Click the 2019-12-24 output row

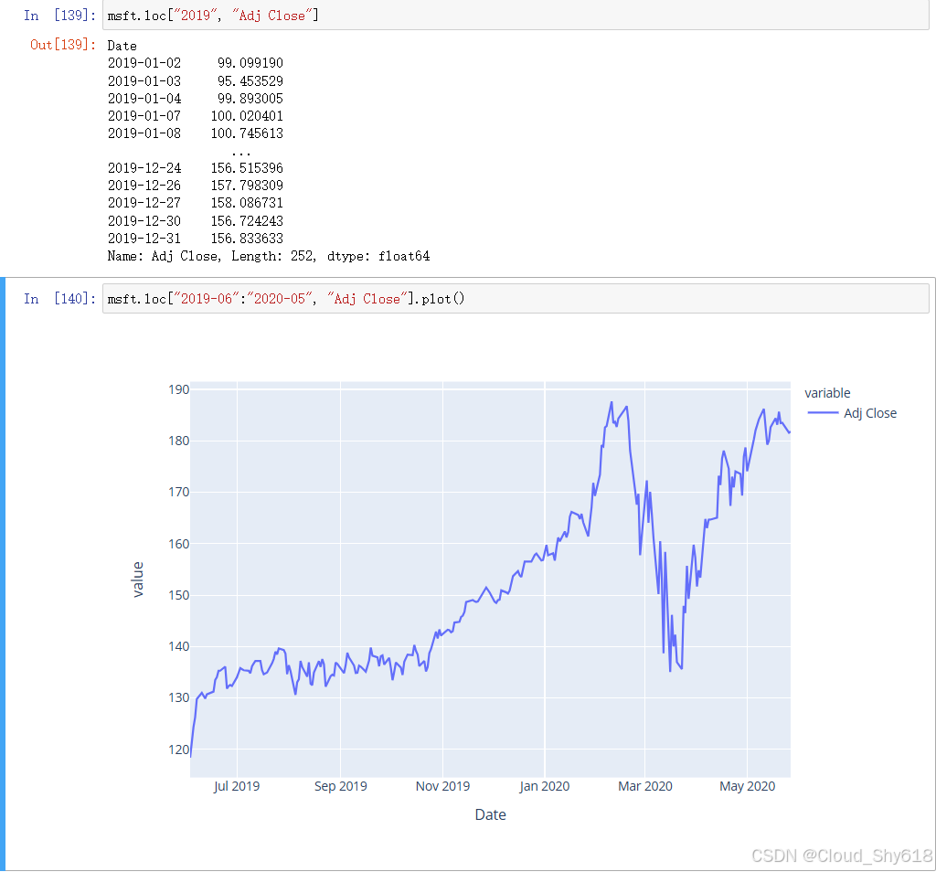196,167
